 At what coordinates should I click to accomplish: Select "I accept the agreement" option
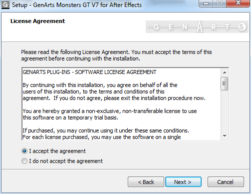53,151
